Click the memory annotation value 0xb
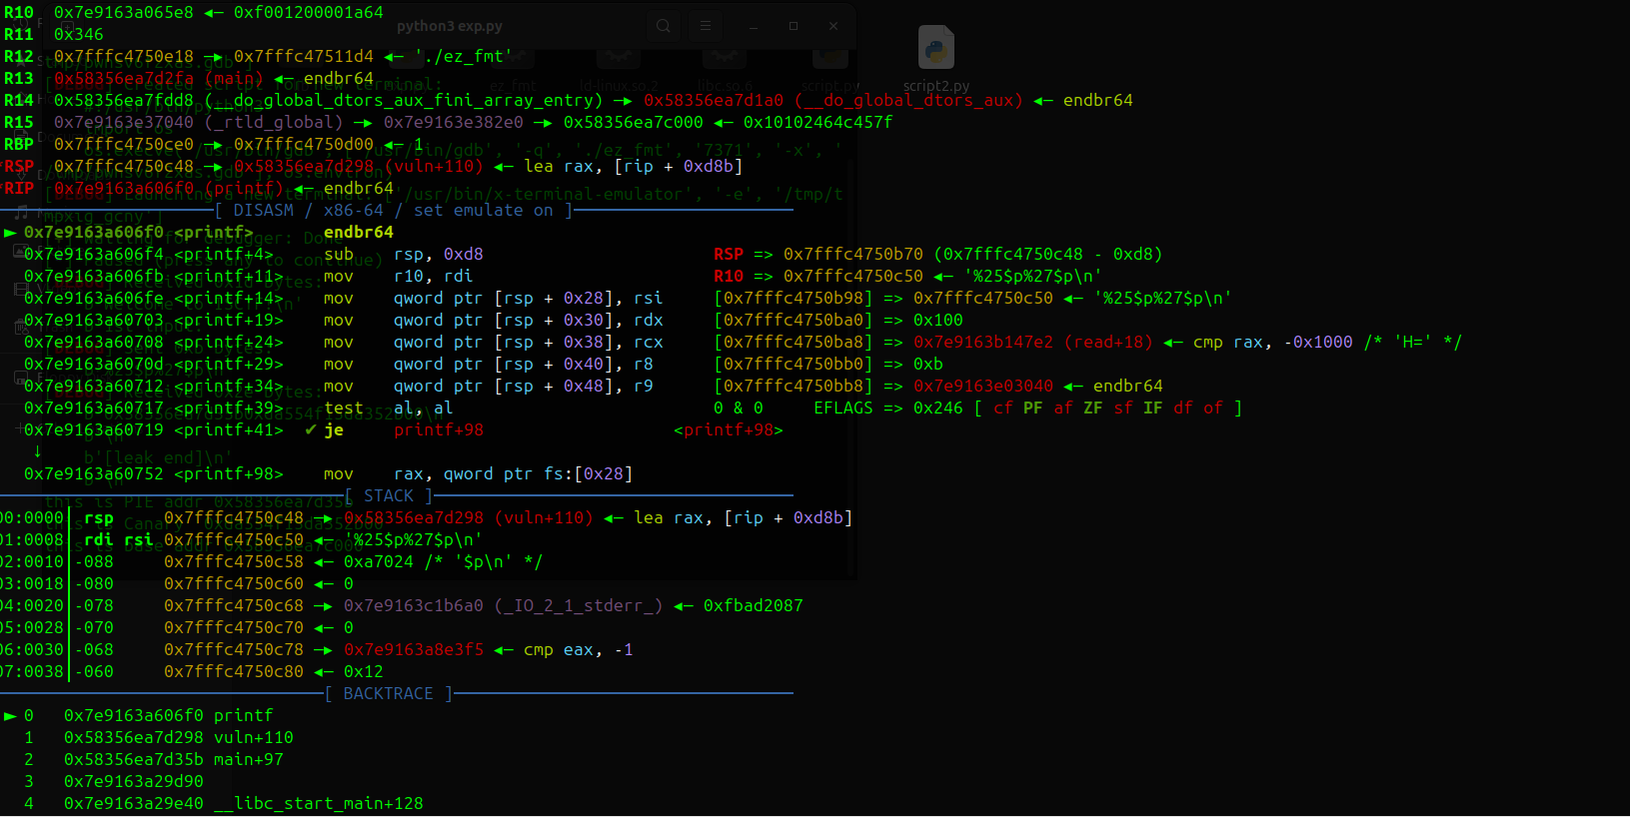 click(928, 364)
